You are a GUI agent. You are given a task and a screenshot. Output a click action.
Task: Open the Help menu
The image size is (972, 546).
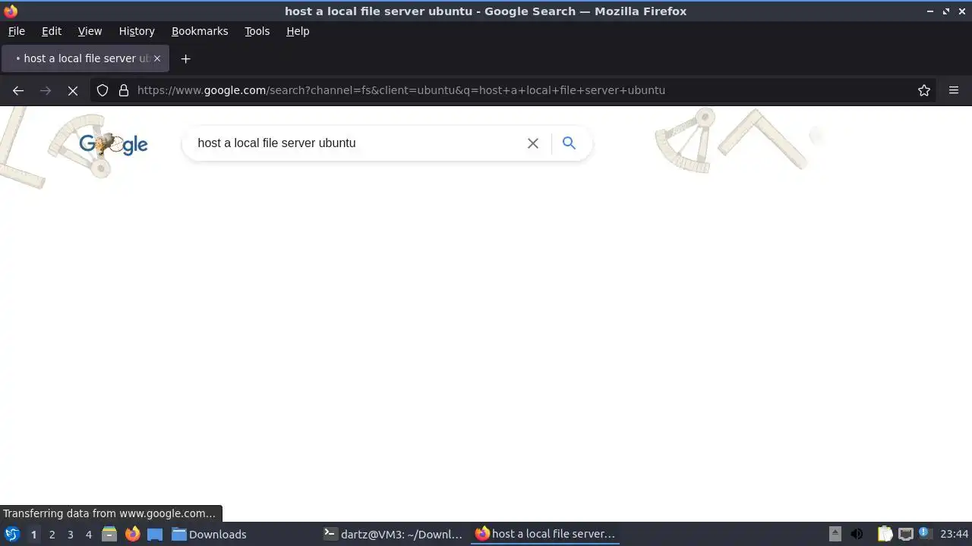point(298,31)
